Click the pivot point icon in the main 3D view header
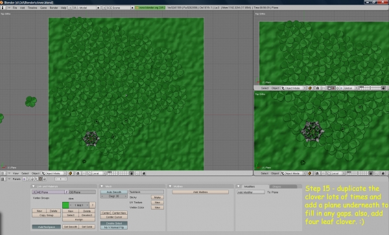Image resolution: width=389 pixels, height=235 pixels. pos(78,173)
